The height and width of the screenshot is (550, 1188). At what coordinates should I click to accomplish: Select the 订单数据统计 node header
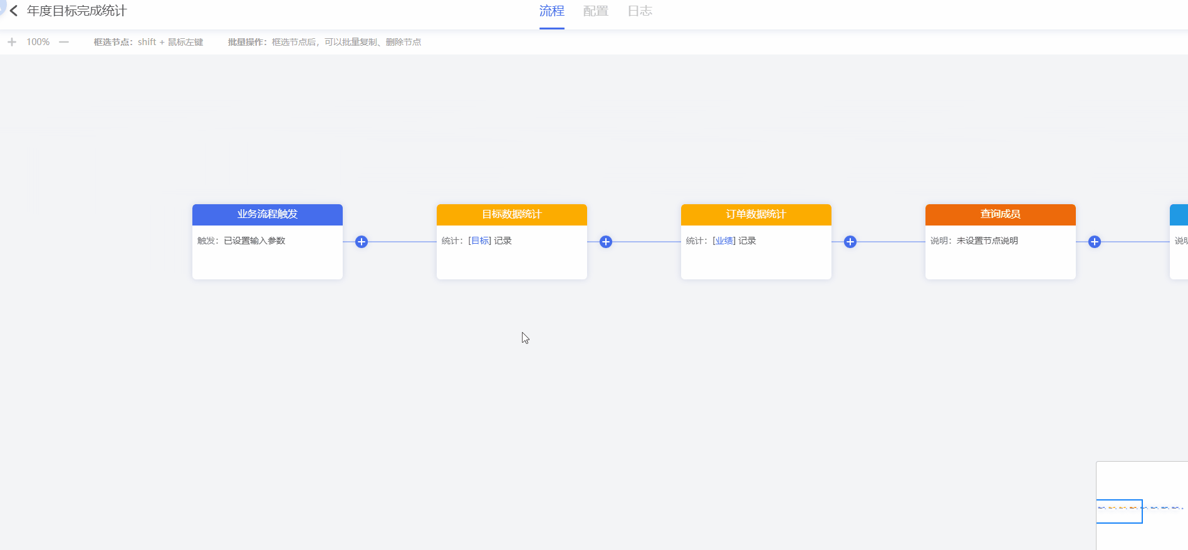(x=756, y=214)
